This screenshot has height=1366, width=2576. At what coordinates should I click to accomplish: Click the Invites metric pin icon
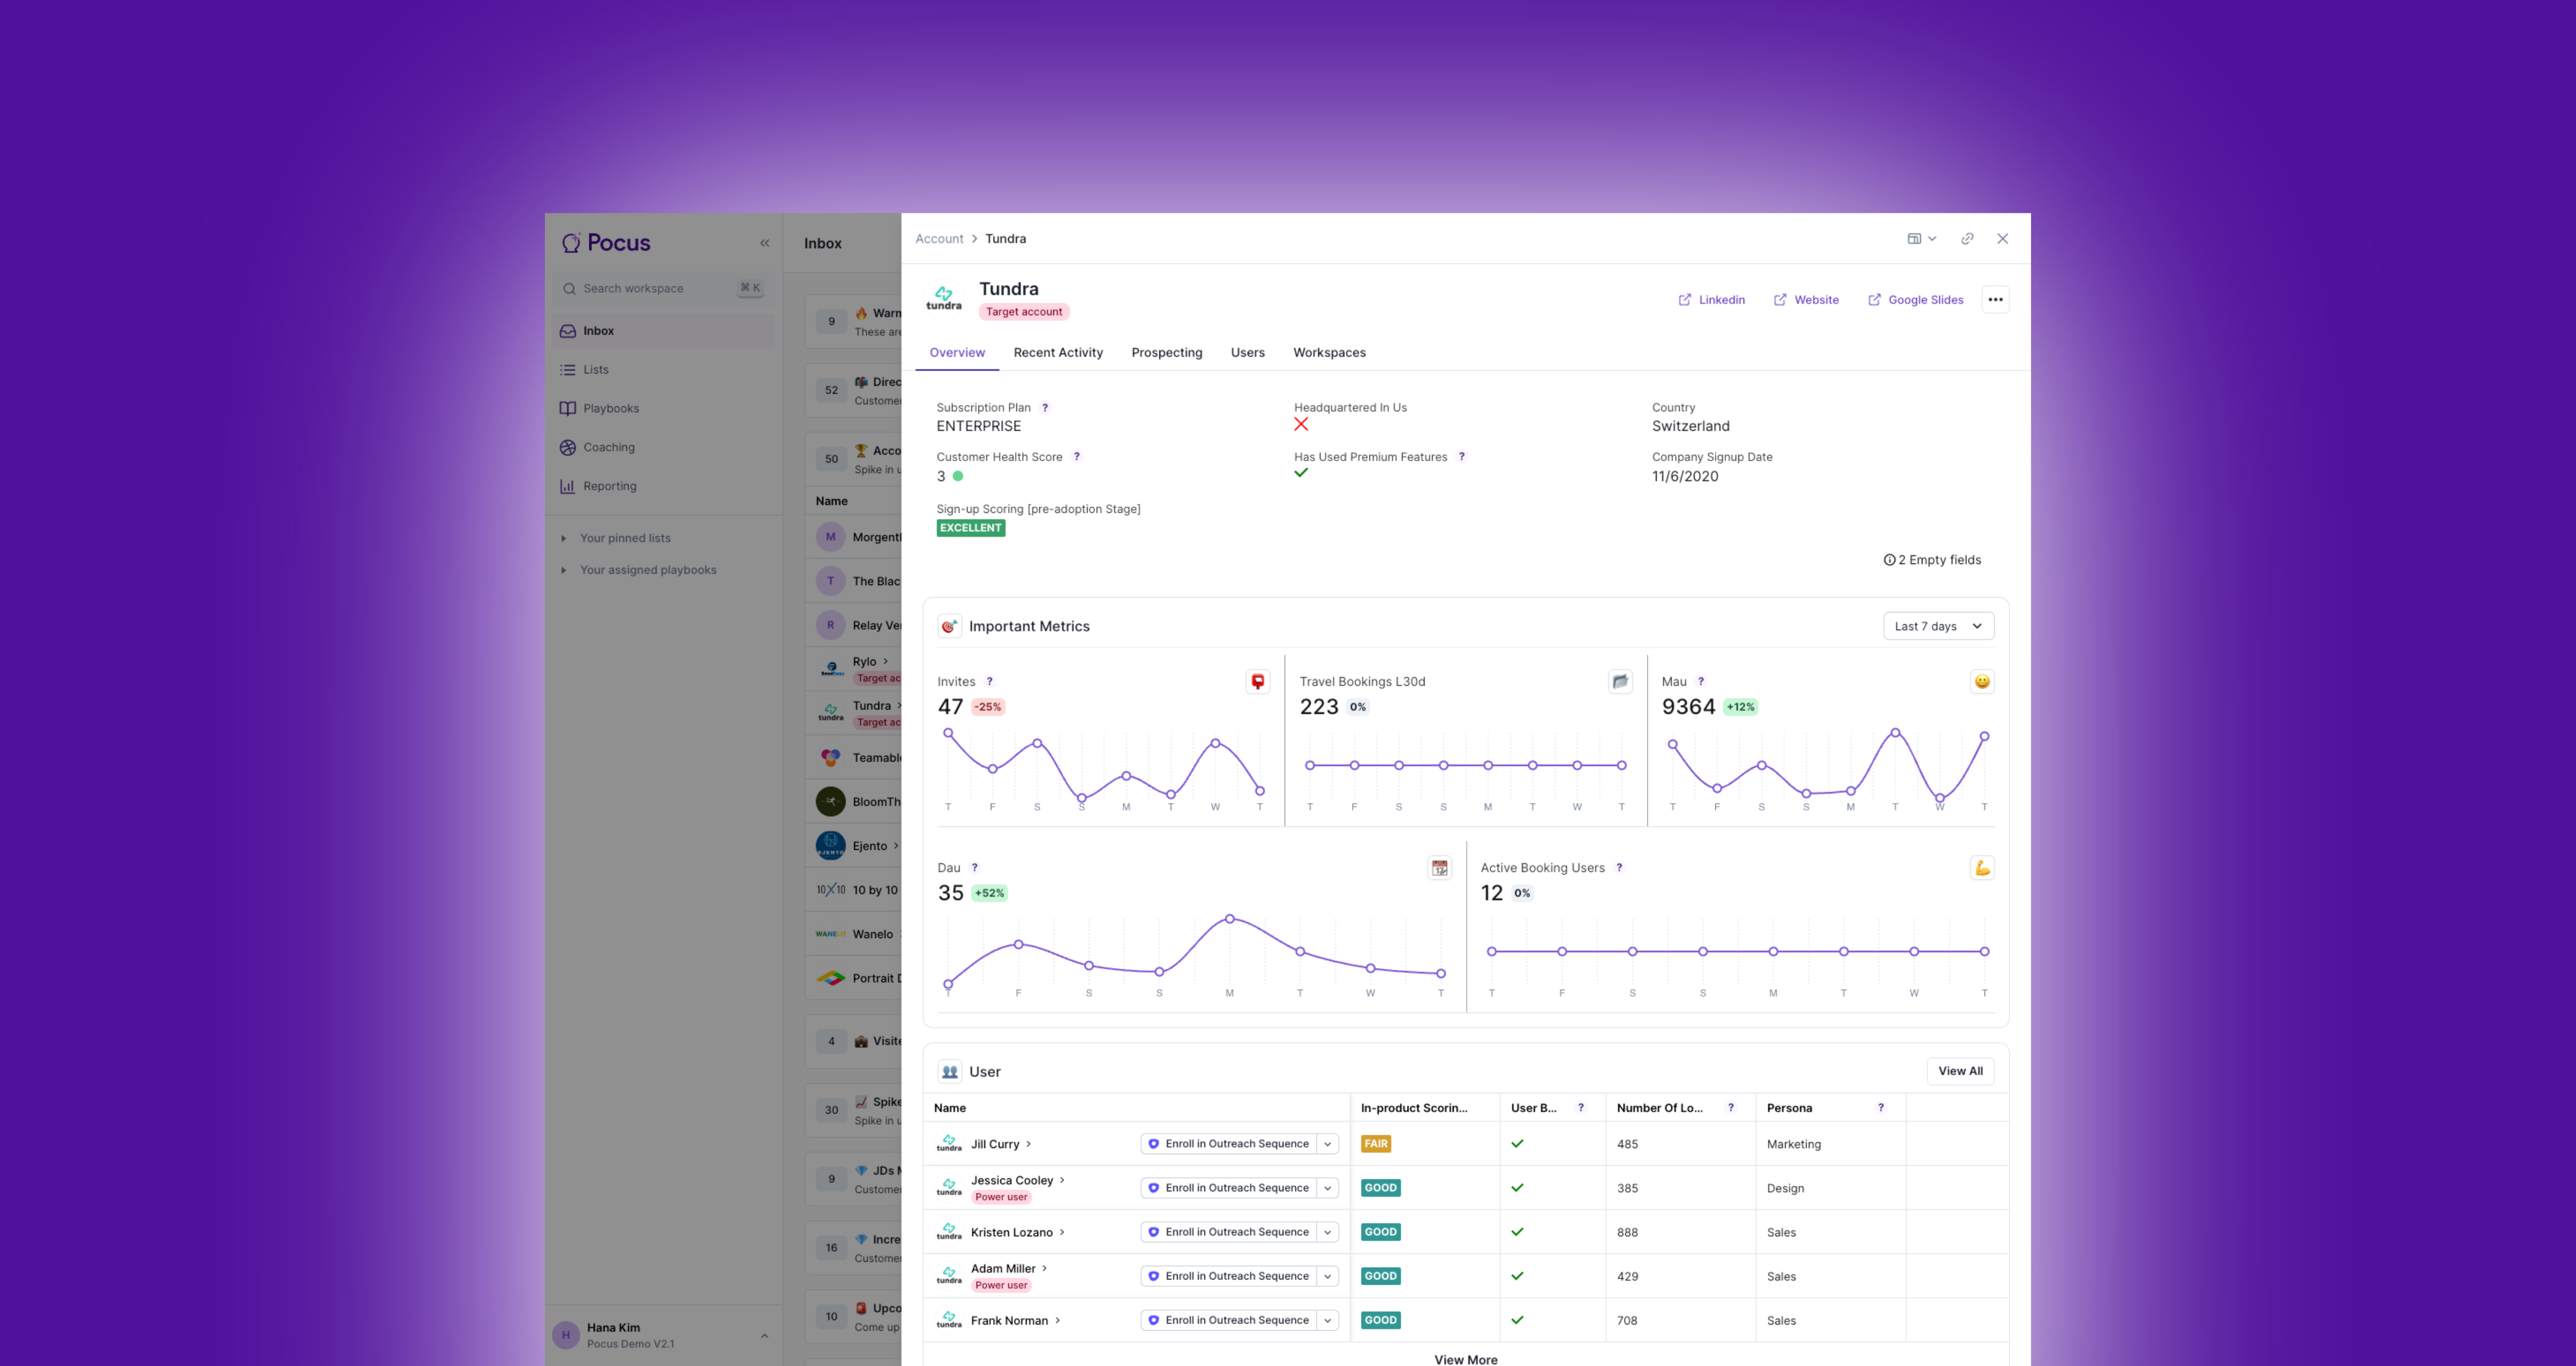tap(1257, 681)
